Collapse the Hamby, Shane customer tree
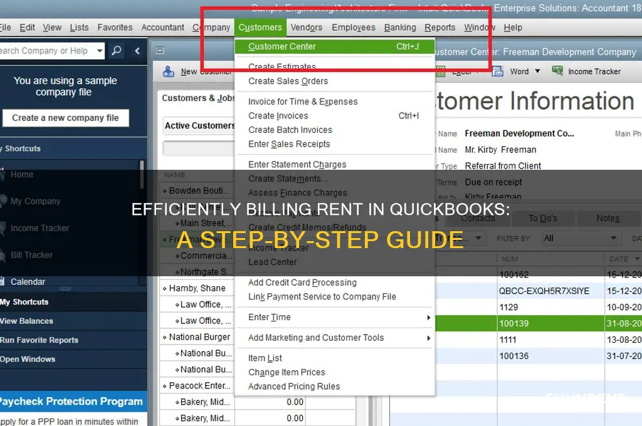642x426 pixels. 165,289
